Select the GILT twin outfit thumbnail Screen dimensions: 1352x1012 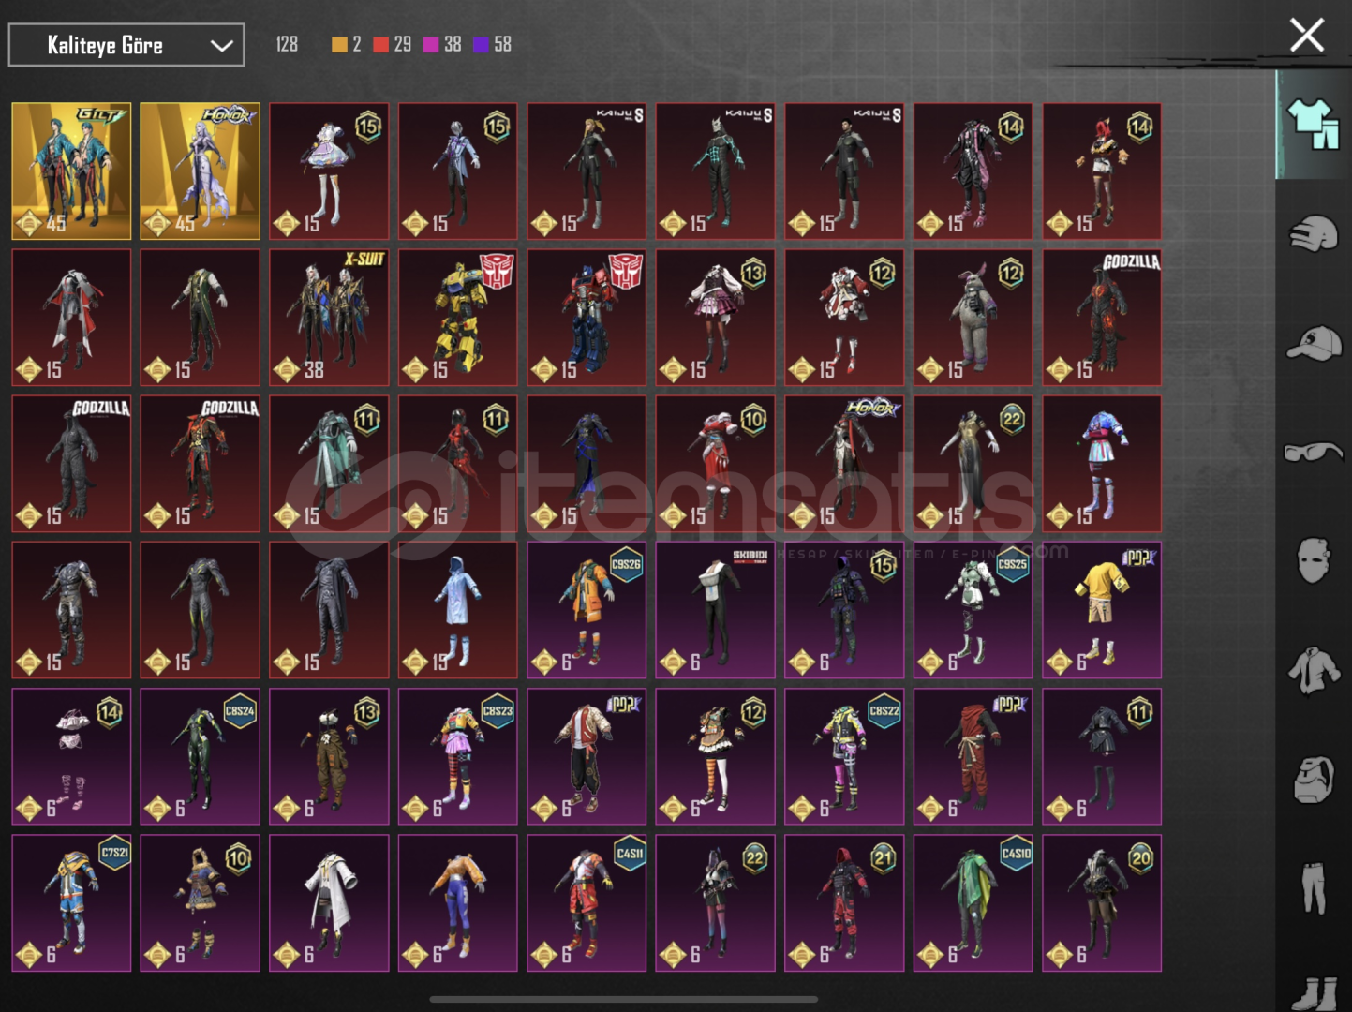(71, 171)
